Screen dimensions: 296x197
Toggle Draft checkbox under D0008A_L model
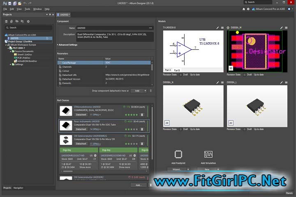click(245, 129)
